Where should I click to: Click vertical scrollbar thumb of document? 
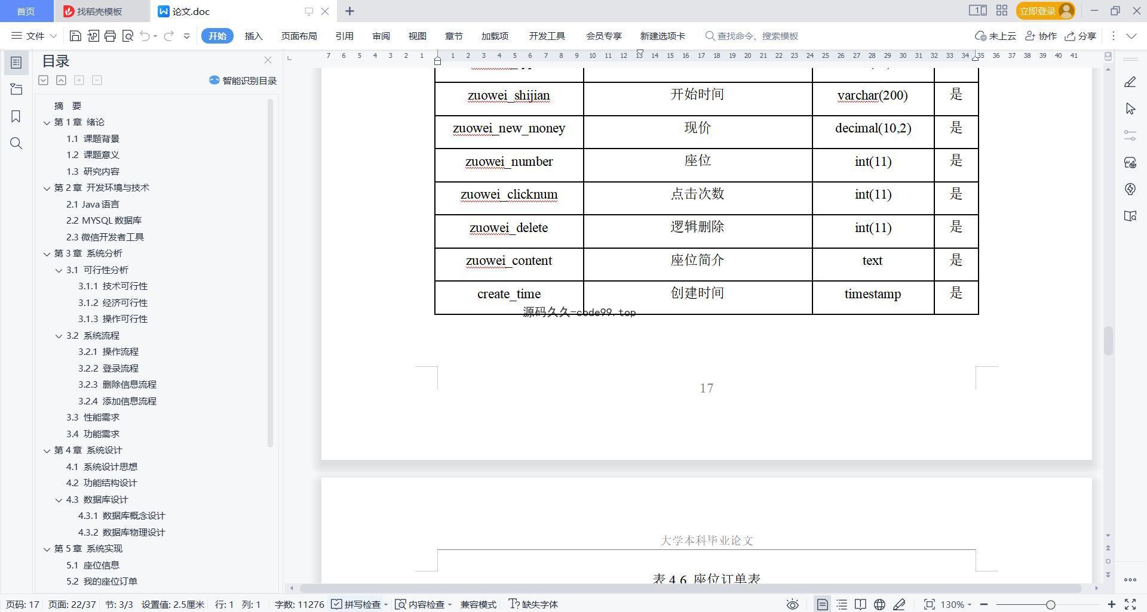pyautogui.click(x=1108, y=341)
